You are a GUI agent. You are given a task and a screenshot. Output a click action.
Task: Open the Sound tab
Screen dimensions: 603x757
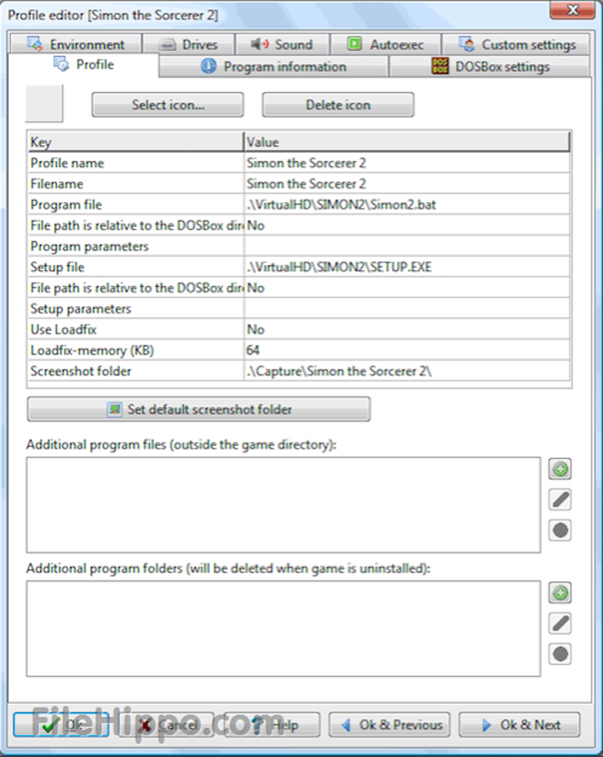click(x=282, y=44)
